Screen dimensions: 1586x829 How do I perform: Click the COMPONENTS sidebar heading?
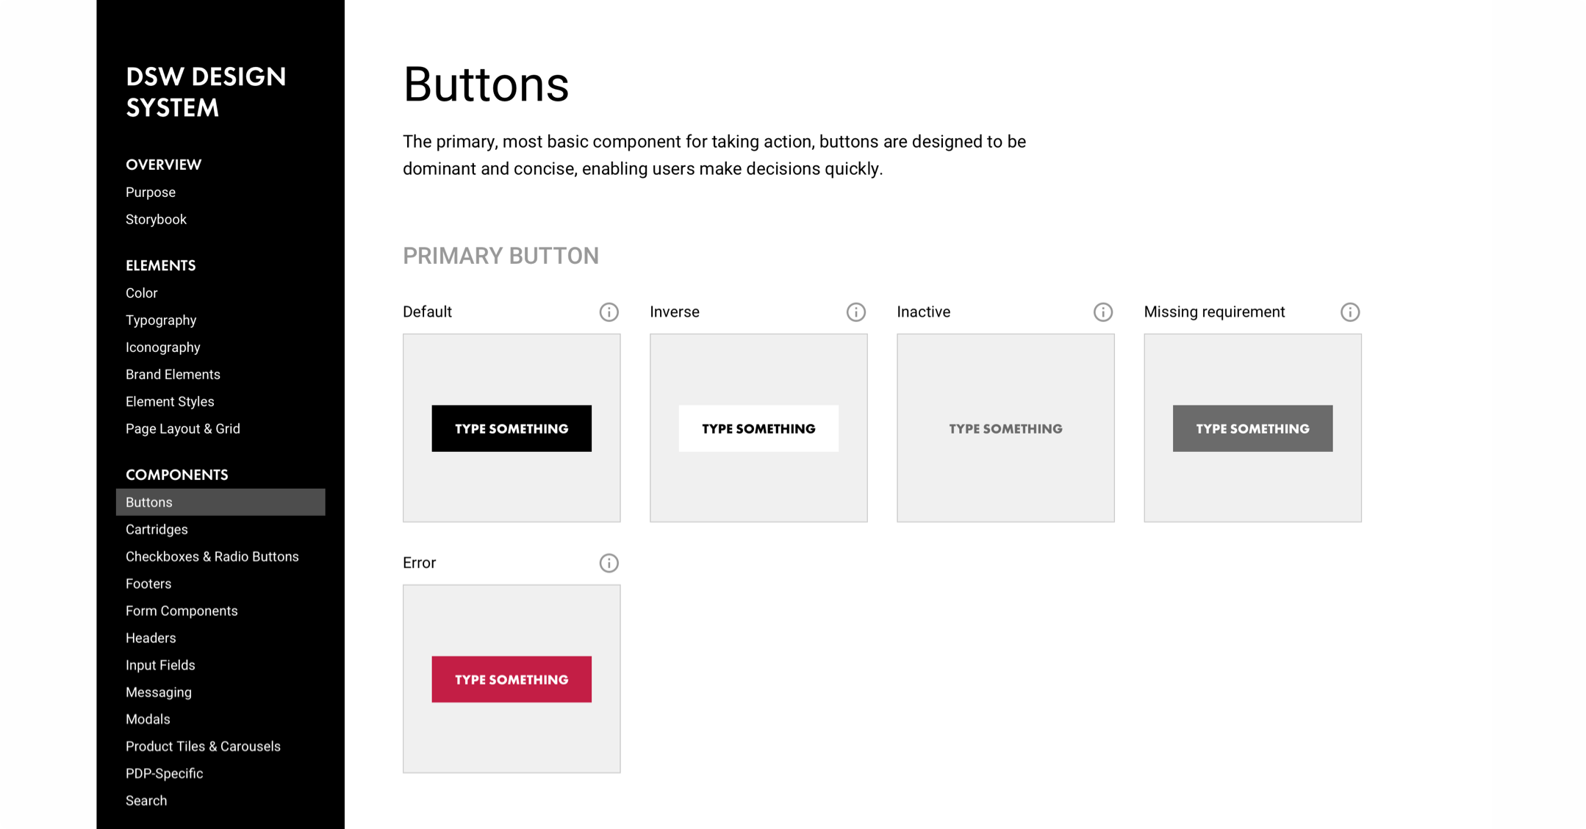coord(176,475)
